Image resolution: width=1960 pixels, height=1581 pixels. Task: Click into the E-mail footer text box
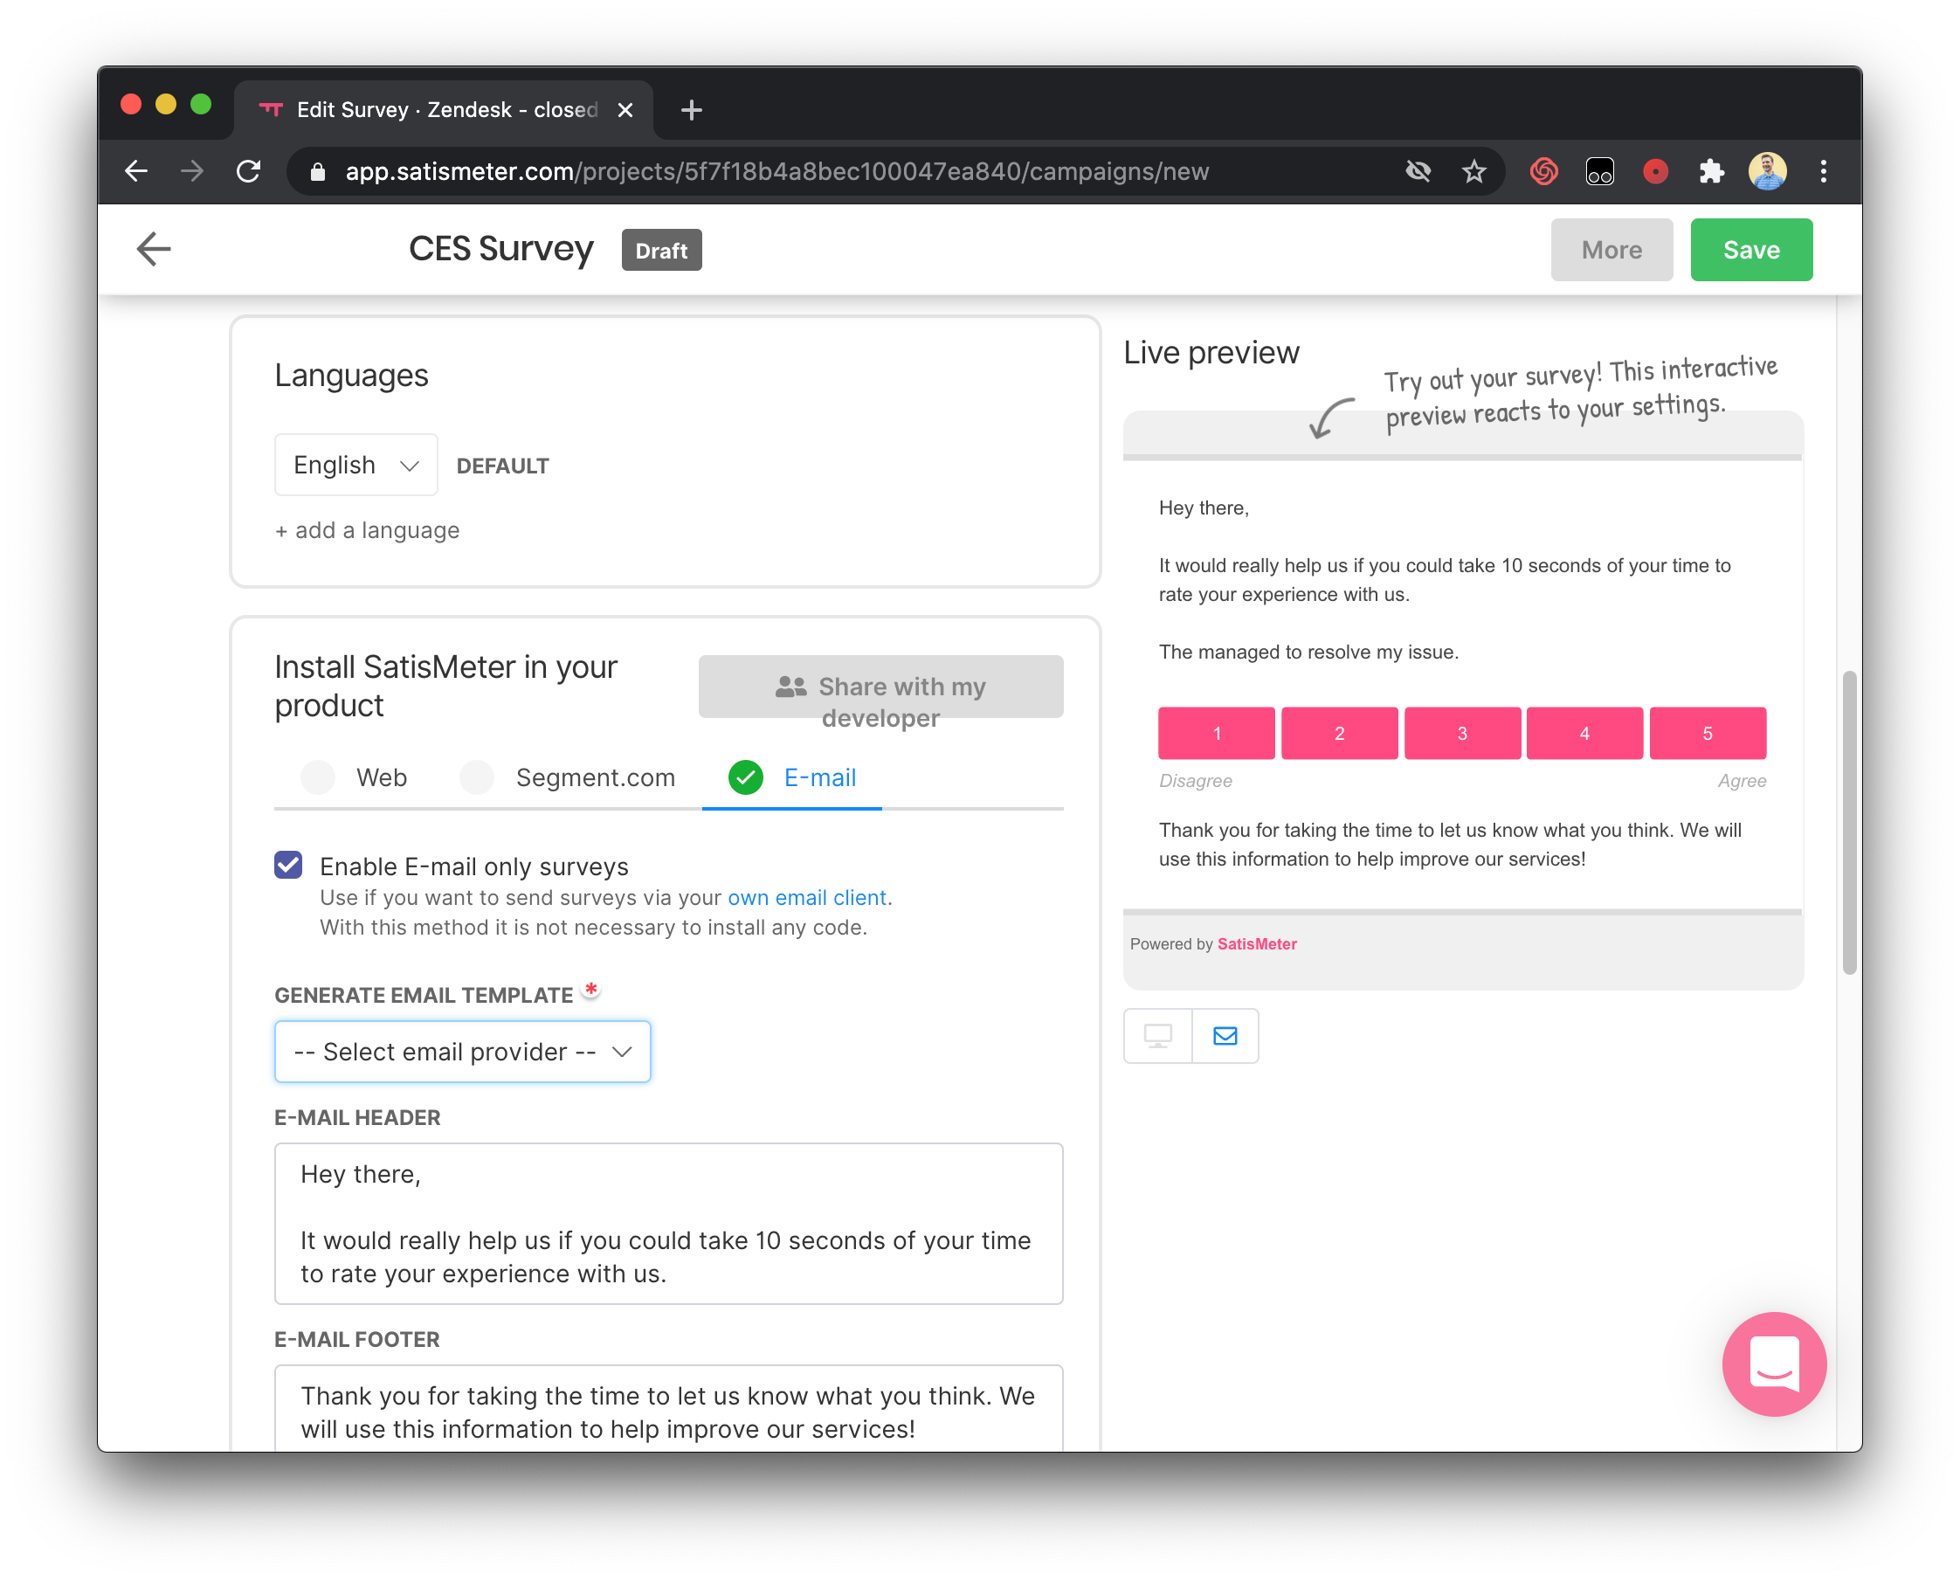click(668, 1408)
